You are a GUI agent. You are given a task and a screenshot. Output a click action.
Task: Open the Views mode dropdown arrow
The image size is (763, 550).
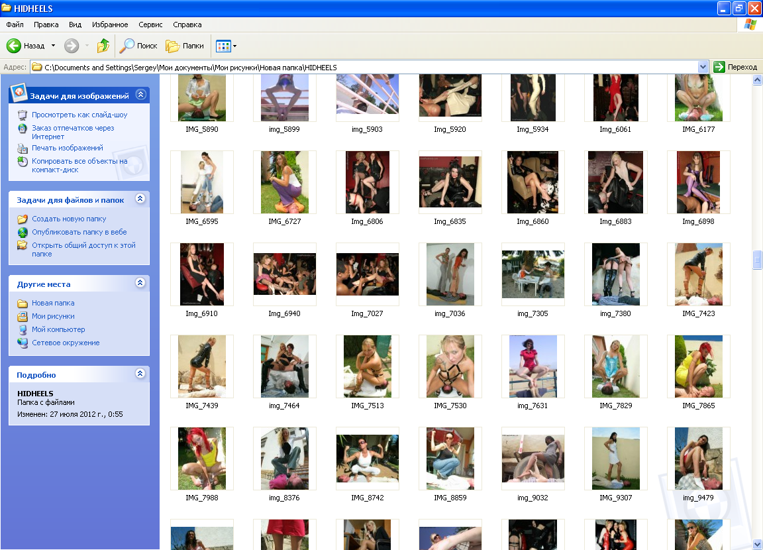235,46
